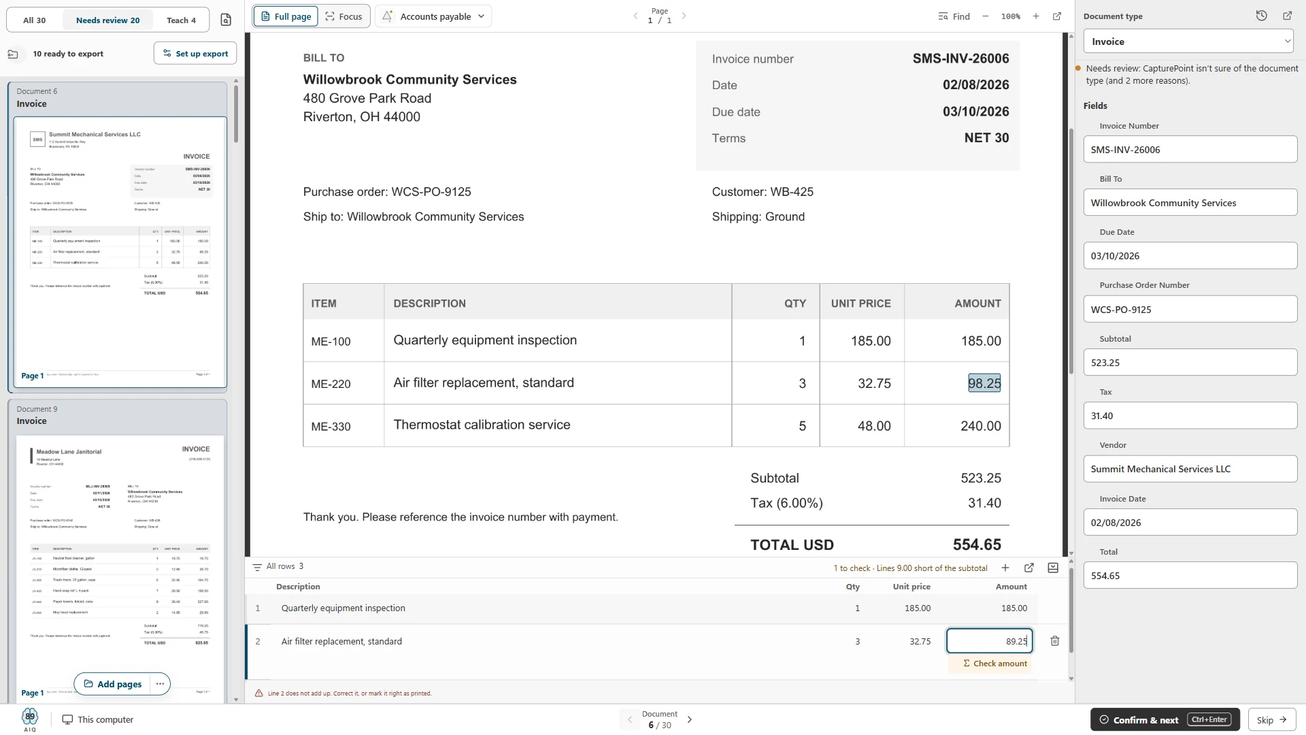Go to the previous document arrow
This screenshot has width=1306, height=735.
pos(630,719)
